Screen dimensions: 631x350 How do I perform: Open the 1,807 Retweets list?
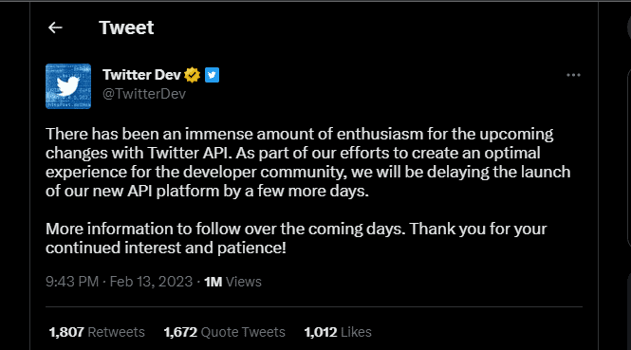point(97,332)
